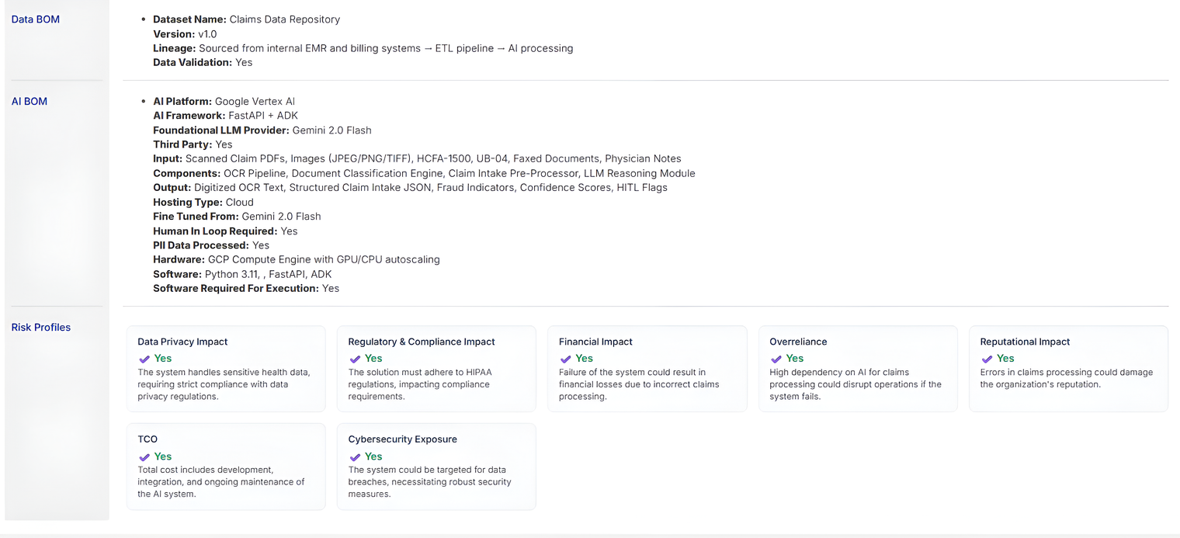Screen dimensions: 1180x538
Task: Click the Financial Impact checkmark icon
Action: coord(565,359)
